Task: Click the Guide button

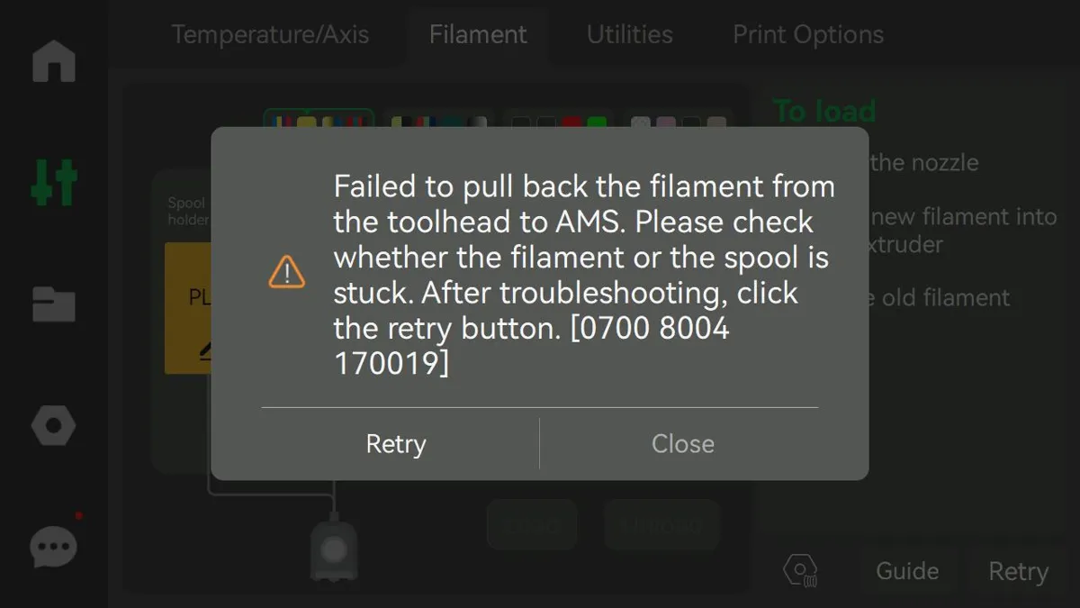Action: 907,571
